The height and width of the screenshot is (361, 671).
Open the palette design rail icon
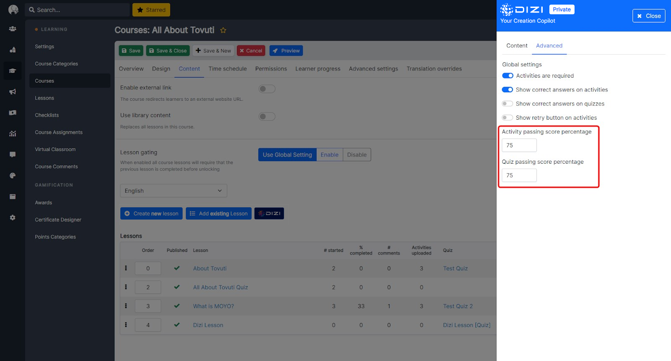pos(13,175)
